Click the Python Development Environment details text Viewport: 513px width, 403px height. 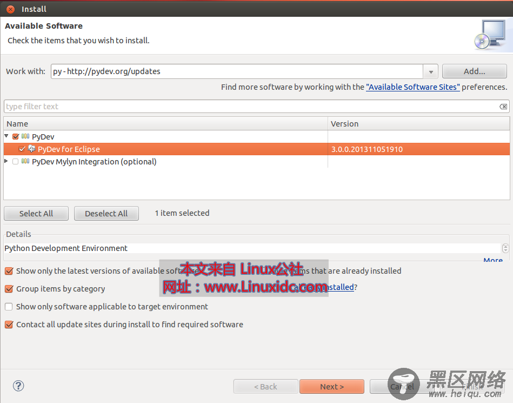tap(66, 248)
